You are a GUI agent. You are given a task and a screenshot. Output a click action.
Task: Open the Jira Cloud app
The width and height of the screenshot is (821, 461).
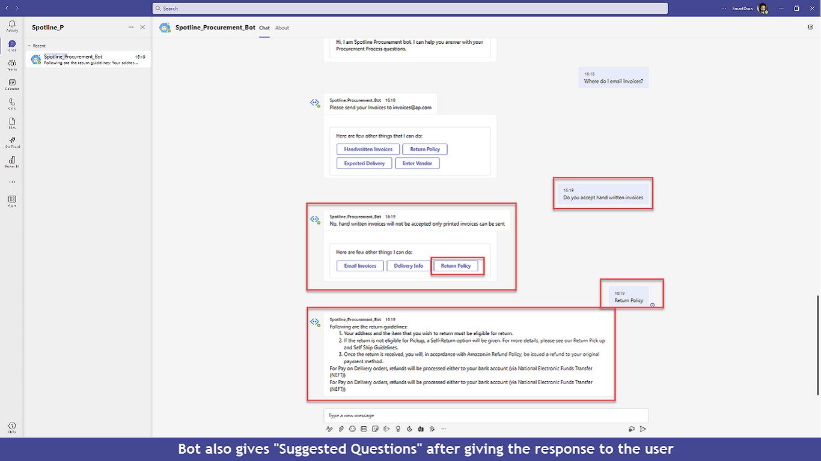point(12,142)
